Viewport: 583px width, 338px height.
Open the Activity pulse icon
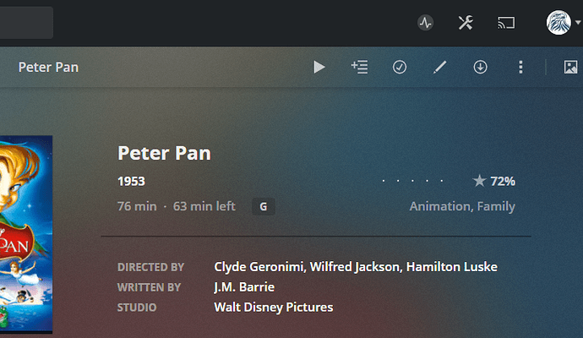point(425,23)
